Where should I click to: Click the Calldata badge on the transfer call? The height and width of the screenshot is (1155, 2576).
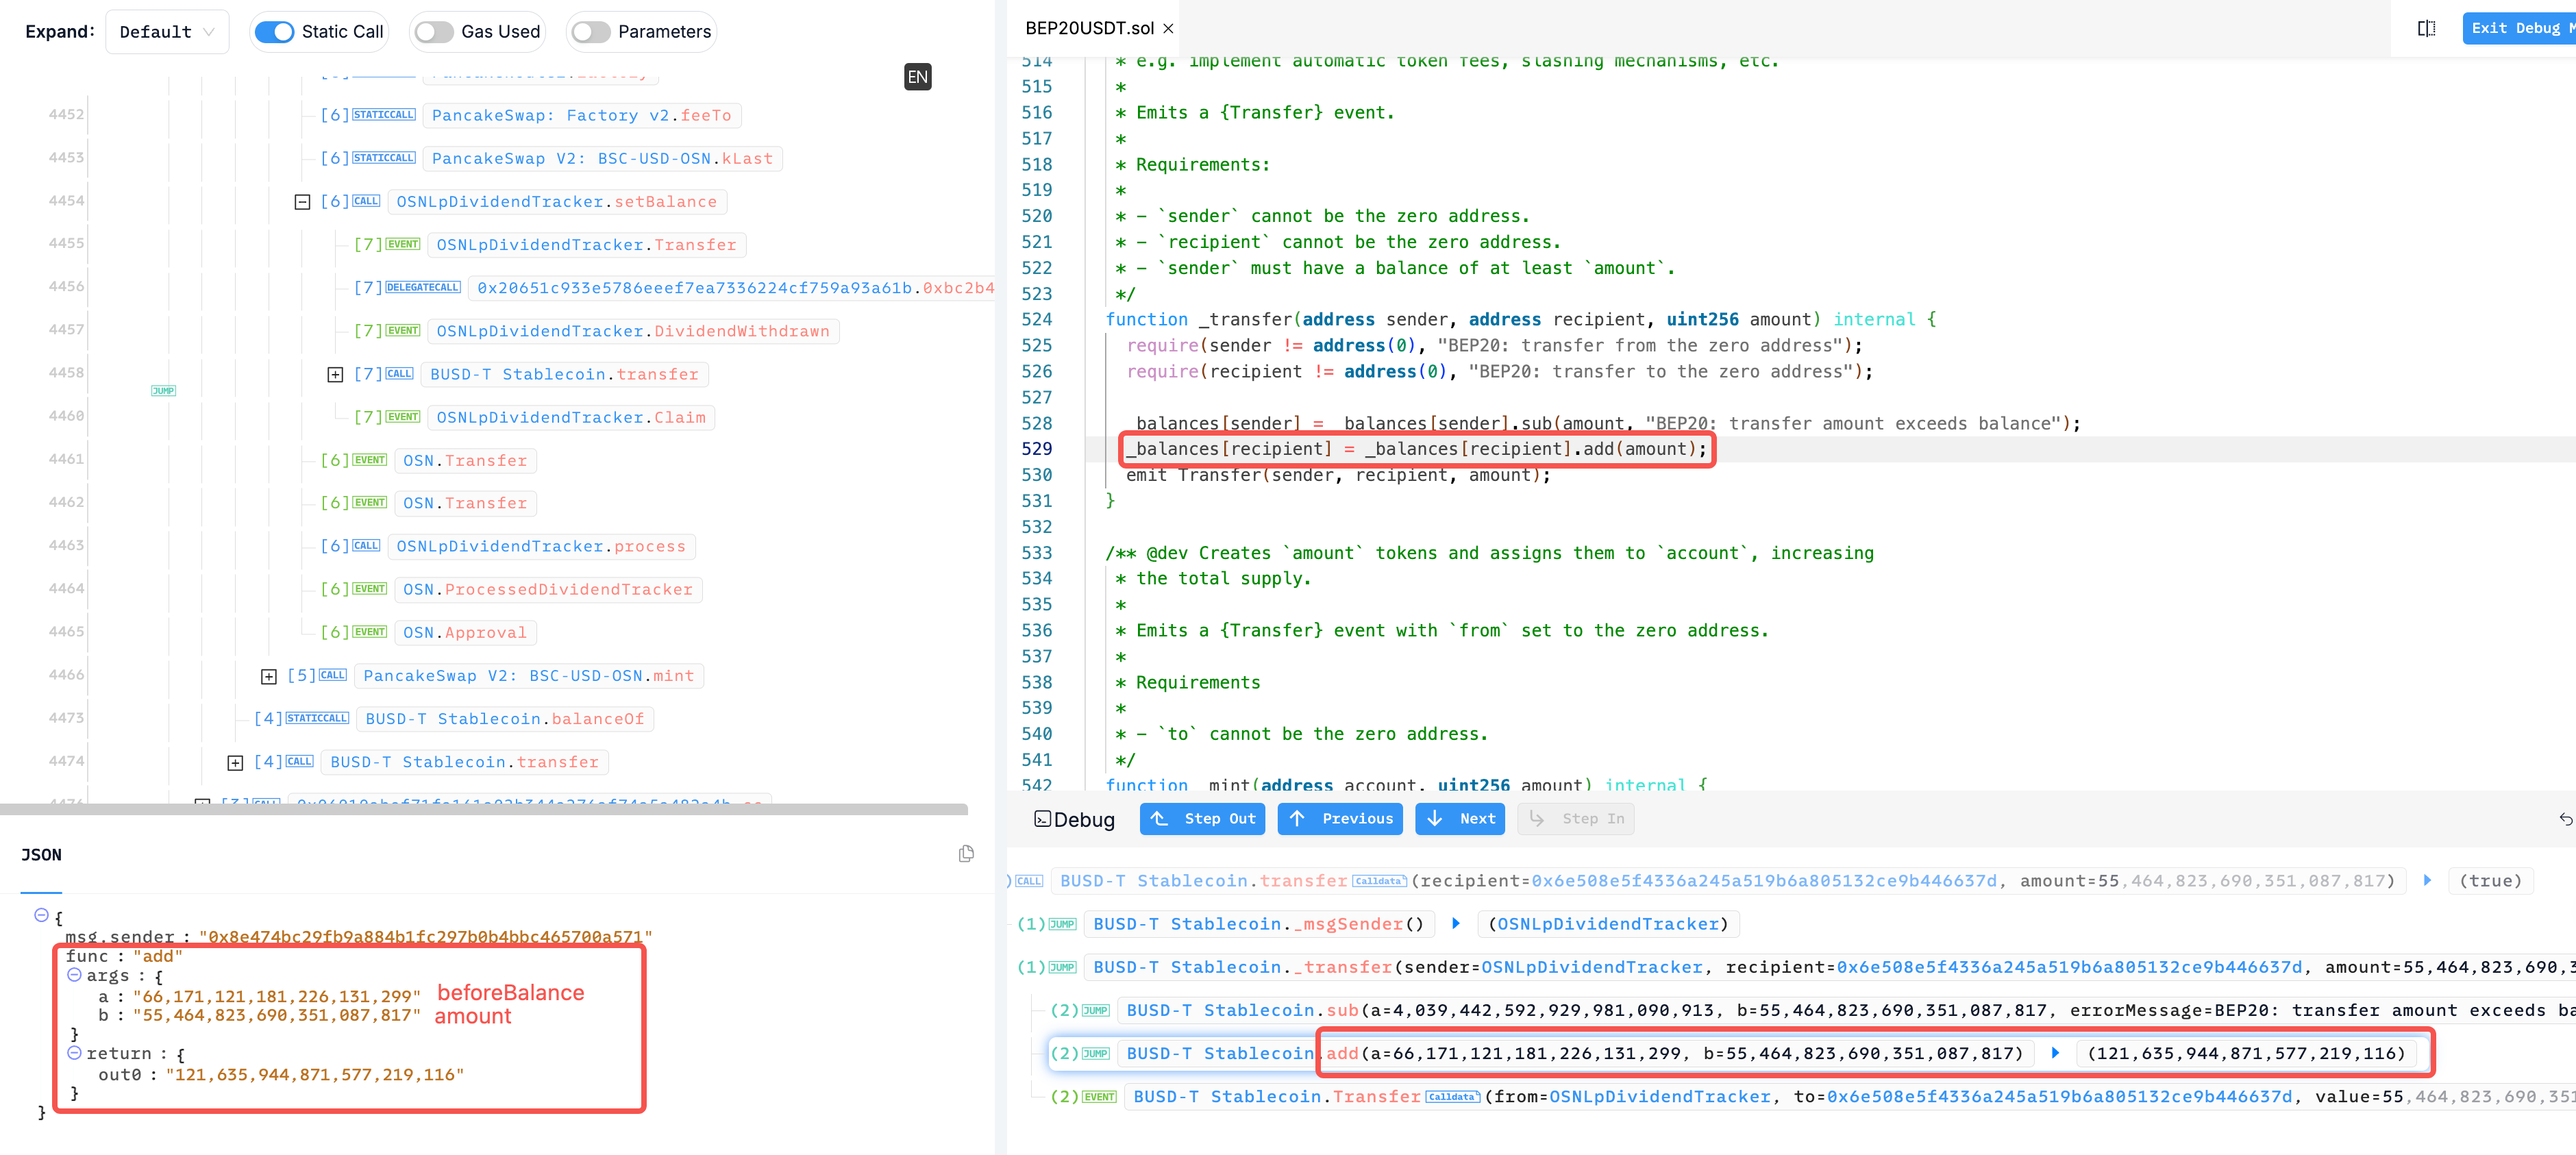pyautogui.click(x=1379, y=881)
